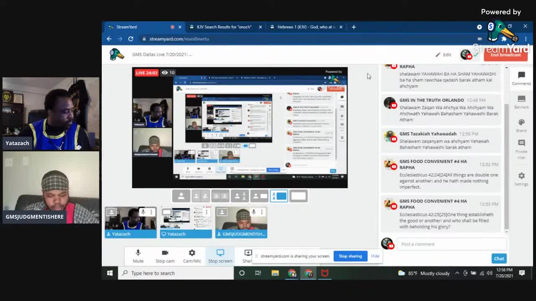Open the Brand panel

coord(521,125)
